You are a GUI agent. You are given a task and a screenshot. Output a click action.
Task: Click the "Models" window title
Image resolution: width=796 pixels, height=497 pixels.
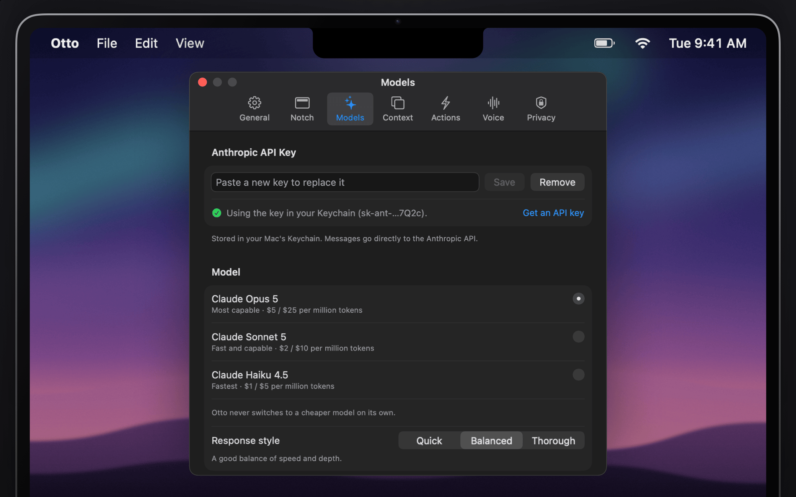398,82
